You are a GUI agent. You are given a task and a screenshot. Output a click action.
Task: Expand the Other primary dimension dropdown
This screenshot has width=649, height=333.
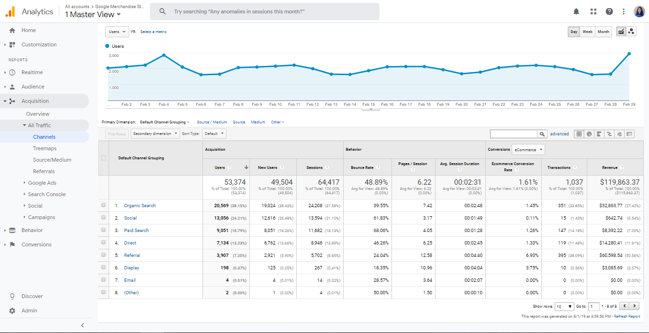point(278,122)
